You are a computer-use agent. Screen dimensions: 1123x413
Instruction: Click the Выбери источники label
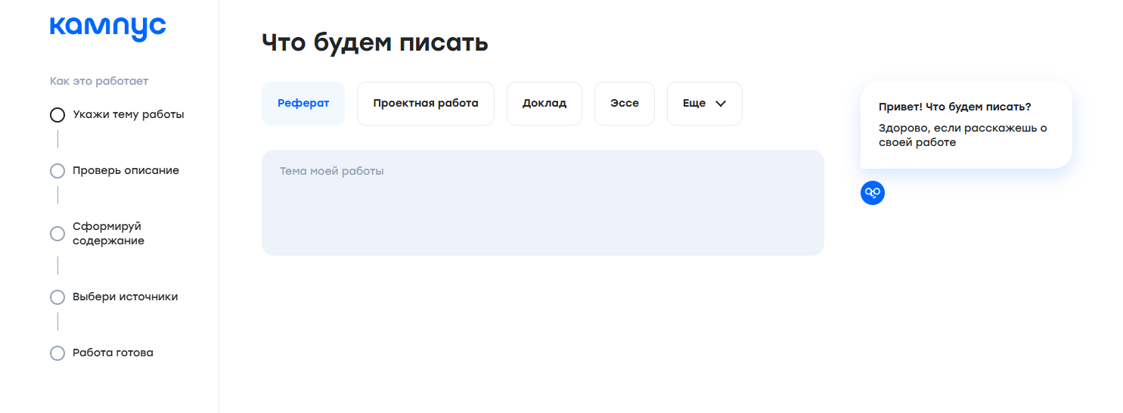click(126, 297)
